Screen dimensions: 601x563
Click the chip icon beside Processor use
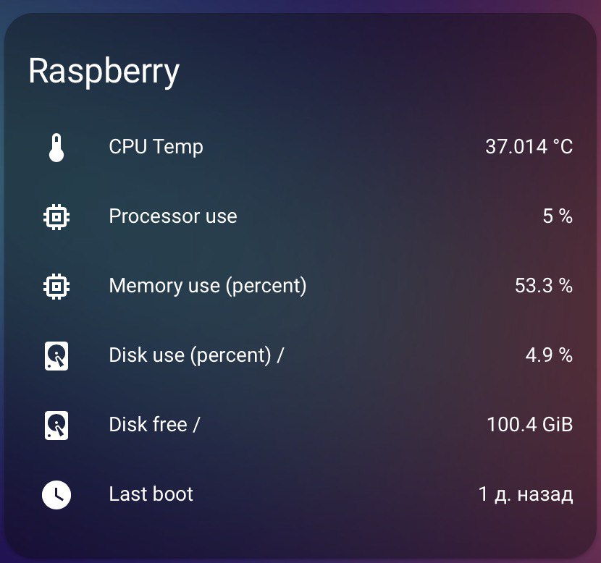tap(56, 216)
